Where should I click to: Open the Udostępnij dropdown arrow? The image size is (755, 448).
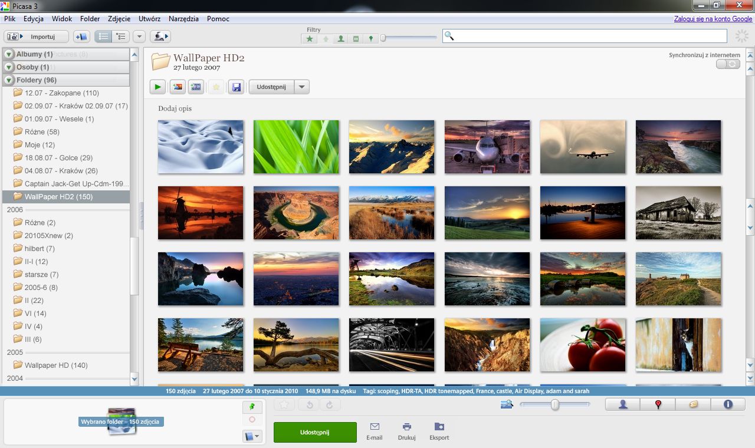(301, 87)
